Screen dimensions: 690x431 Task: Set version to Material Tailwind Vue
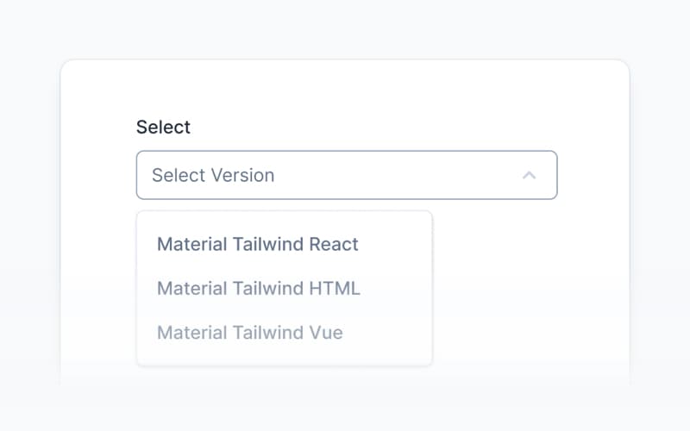249,333
